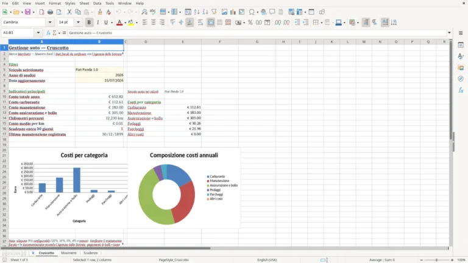
Task: Open file with folder icon
Action: pyautogui.click(x=16, y=12)
